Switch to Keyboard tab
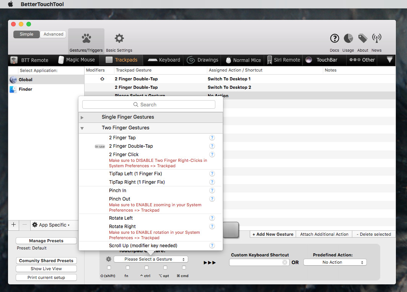 tap(164, 60)
